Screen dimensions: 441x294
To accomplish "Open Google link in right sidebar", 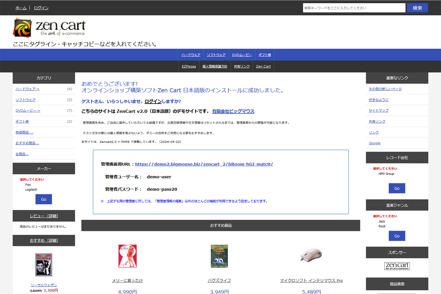I will [x=374, y=143].
